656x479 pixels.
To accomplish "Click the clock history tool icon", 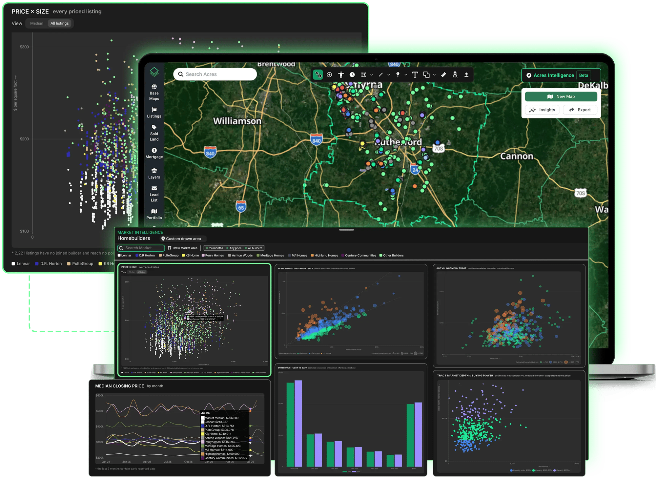I will [x=352, y=75].
